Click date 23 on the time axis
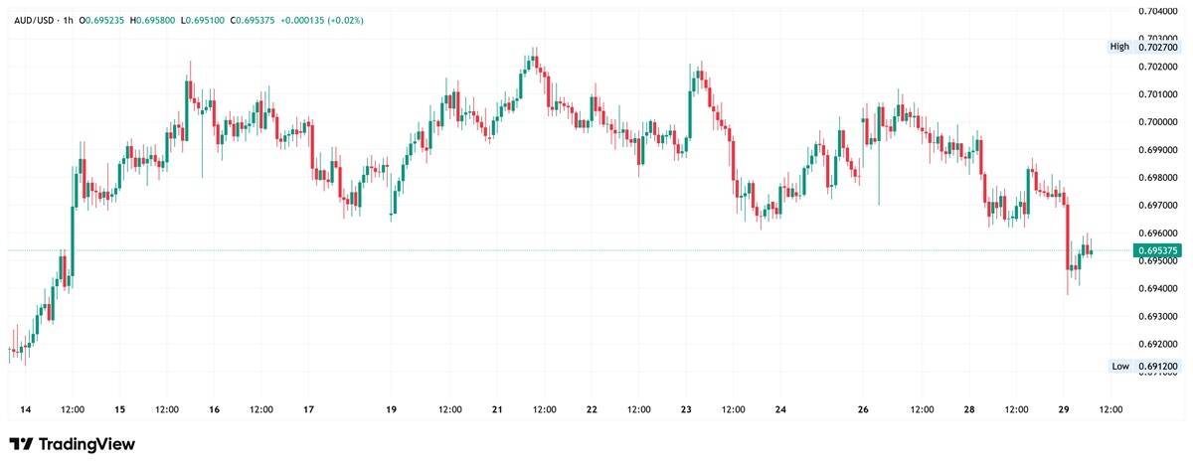Screen dimensions: 1193x468 click(686, 409)
